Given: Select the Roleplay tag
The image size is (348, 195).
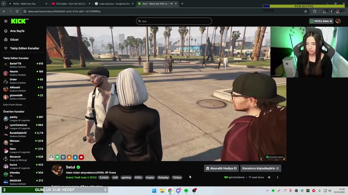Looking at the screenshot, I should pos(163,177).
